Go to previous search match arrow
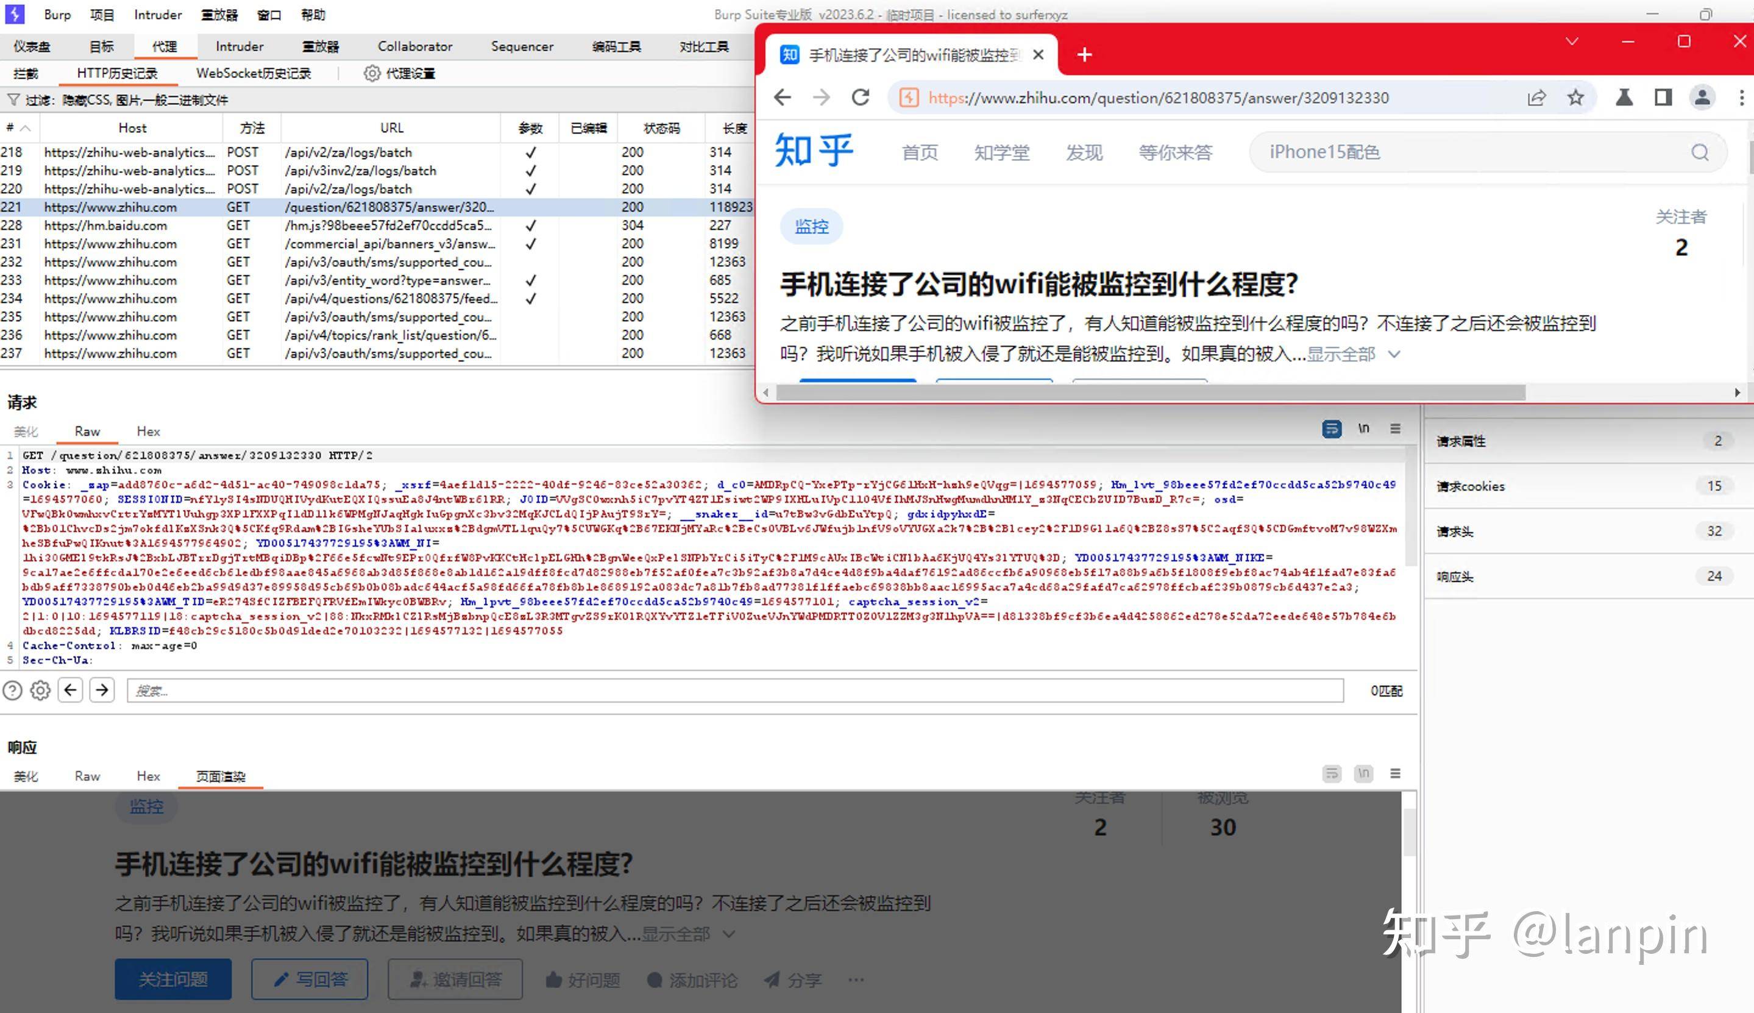1754x1013 pixels. [x=70, y=690]
